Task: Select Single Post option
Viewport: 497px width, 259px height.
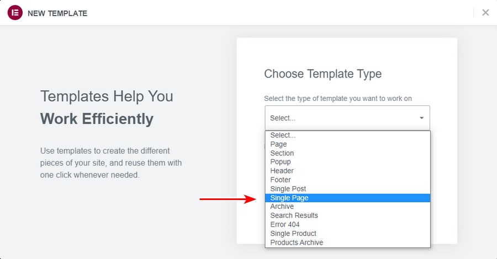Action: click(288, 189)
